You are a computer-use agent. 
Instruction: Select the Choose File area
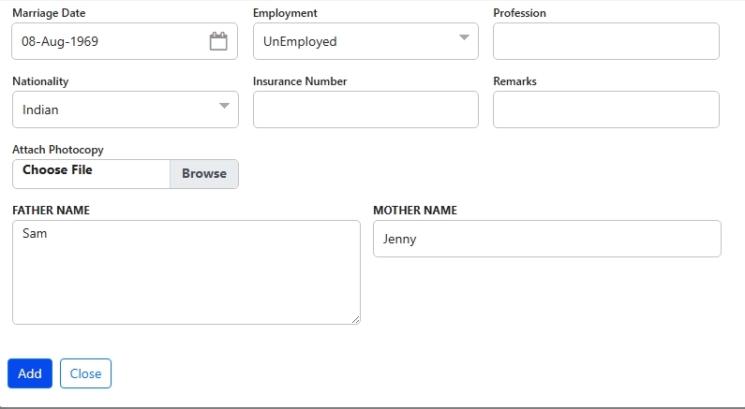point(91,173)
